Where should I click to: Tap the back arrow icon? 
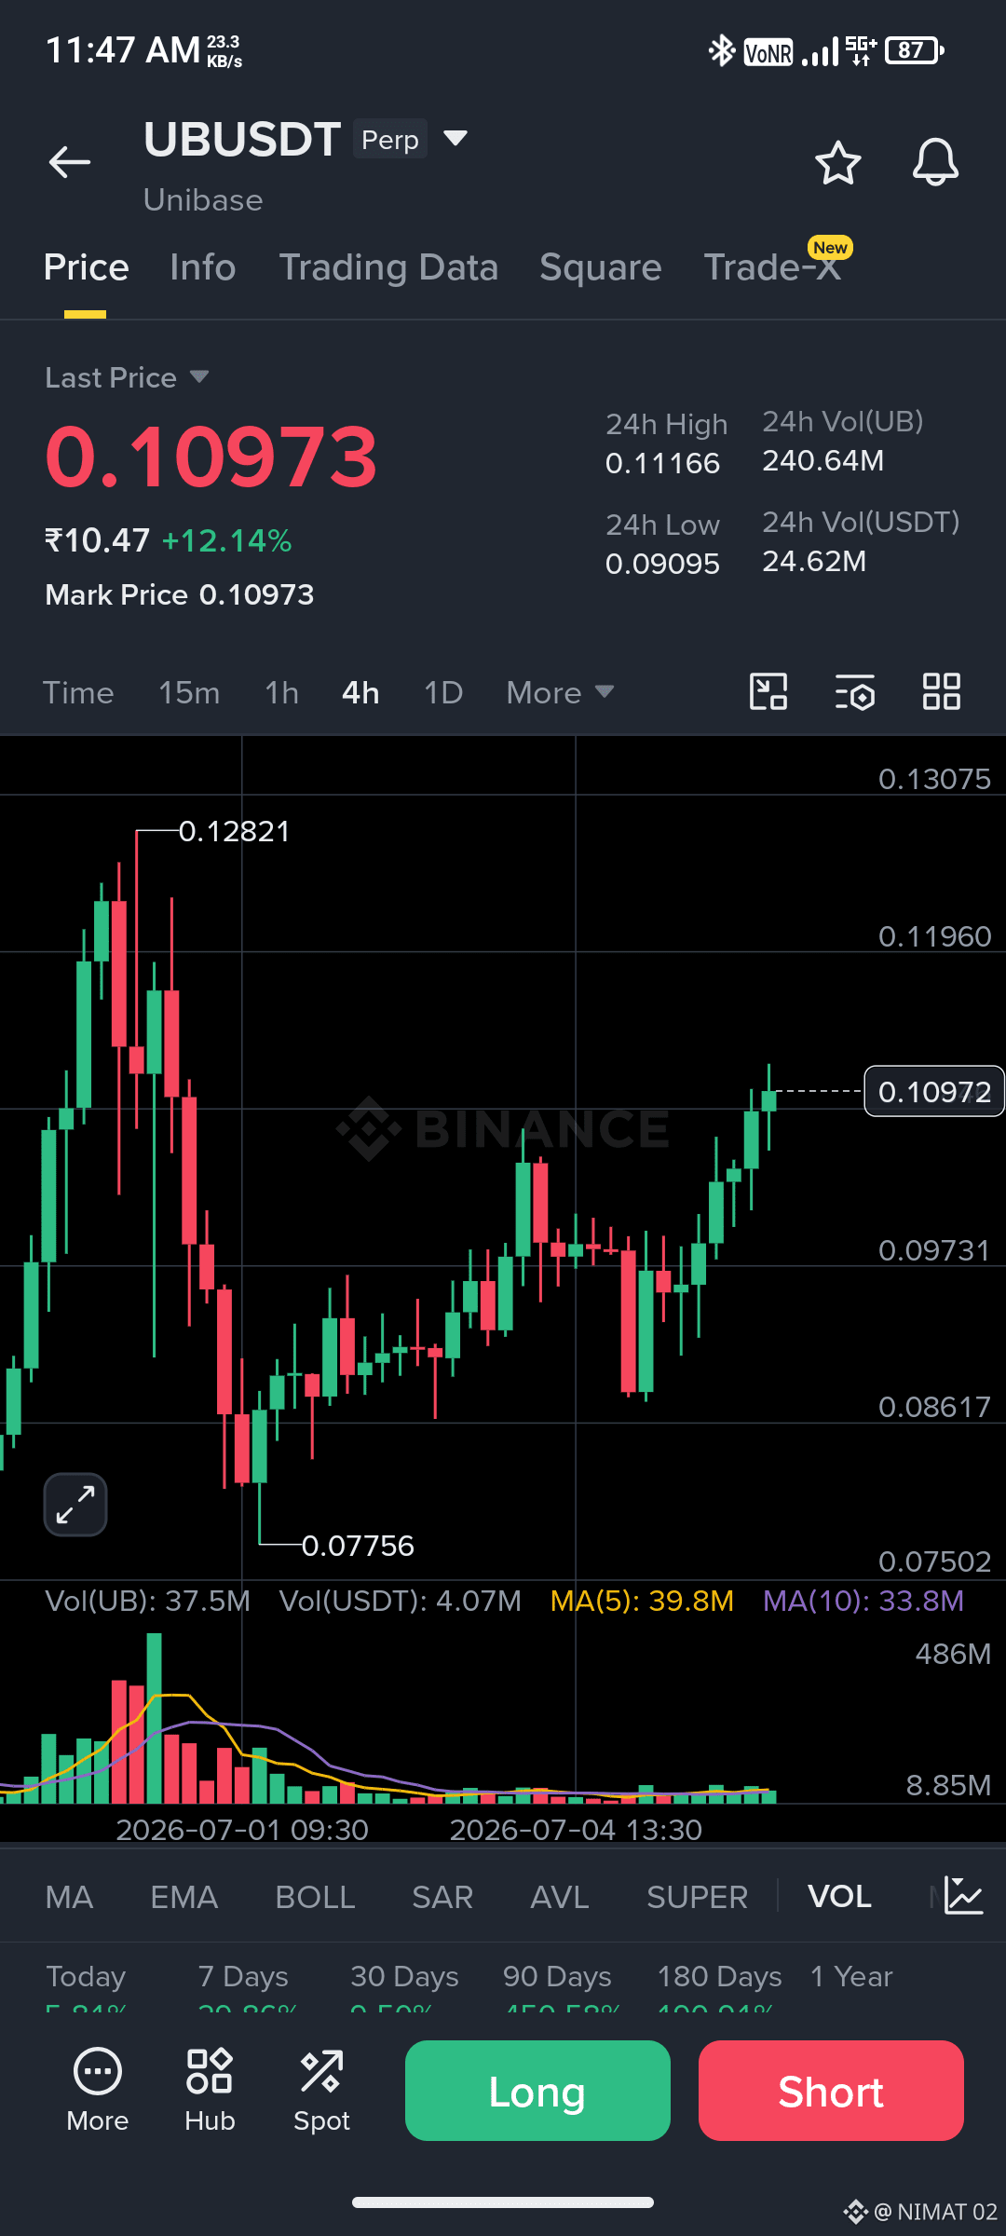coord(70,162)
